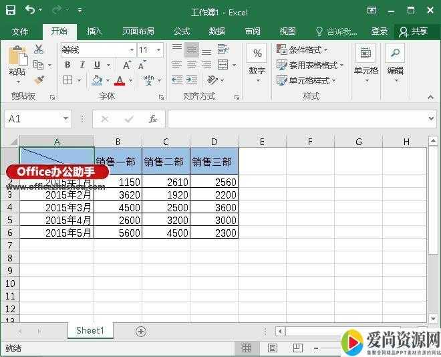The image size is (441, 357).
Task: Click the Save icon in title bar
Action: [11, 11]
